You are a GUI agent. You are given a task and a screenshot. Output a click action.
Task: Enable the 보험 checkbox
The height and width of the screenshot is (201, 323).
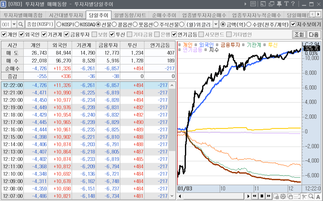(94, 34)
